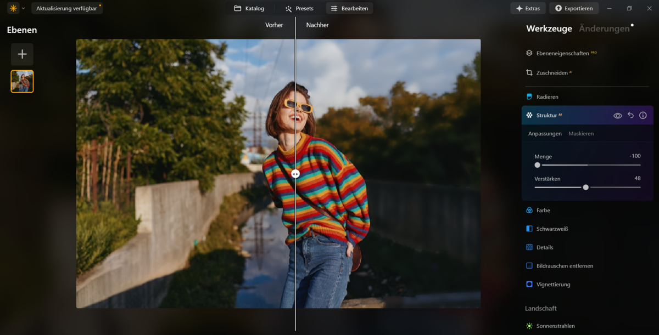659x335 pixels.
Task: Add a new layer with the plus tile
Action: [22, 54]
